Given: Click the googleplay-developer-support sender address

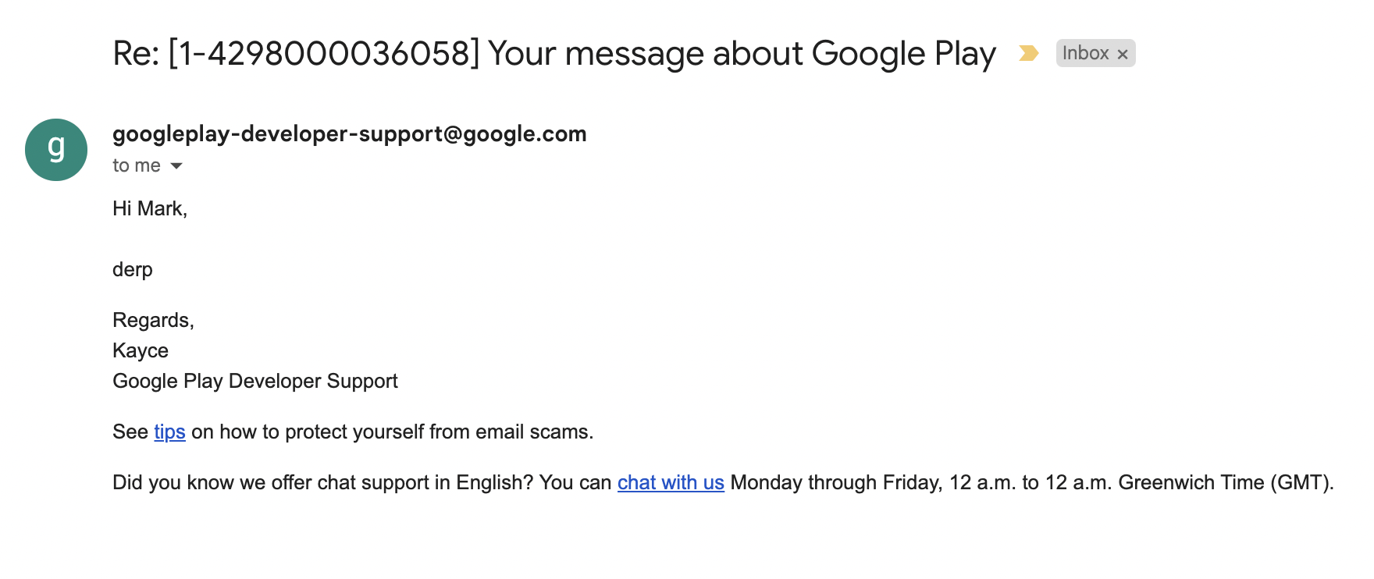Looking at the screenshot, I should [x=349, y=134].
